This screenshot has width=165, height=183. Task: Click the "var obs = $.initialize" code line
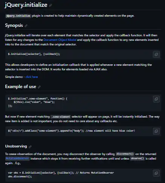coord(61,173)
